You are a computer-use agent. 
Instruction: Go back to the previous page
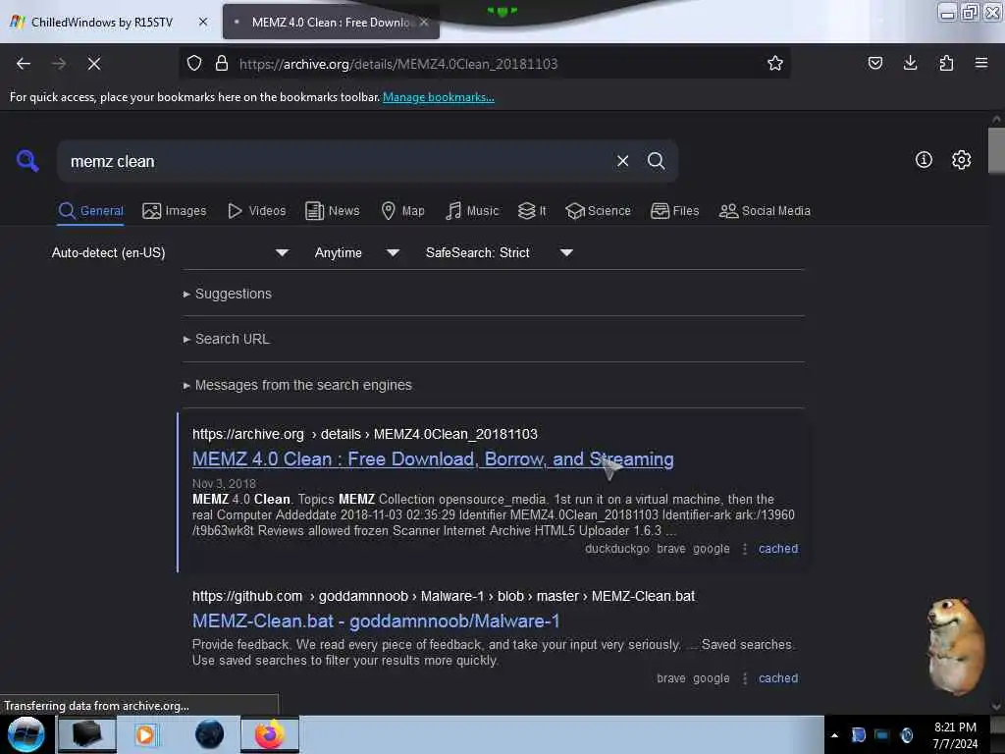click(x=24, y=64)
